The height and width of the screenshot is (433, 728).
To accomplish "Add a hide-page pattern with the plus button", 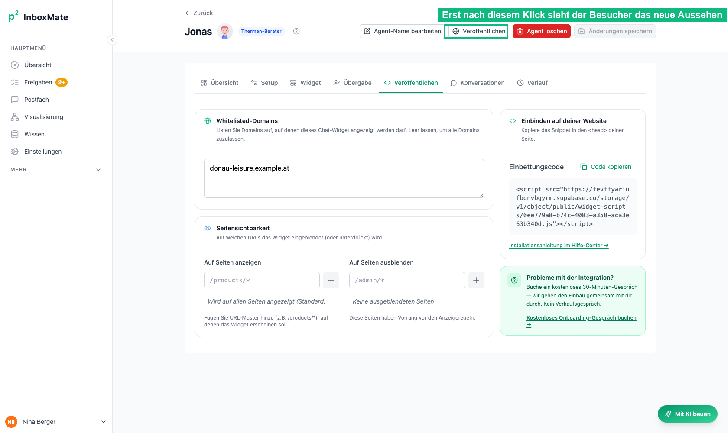I will pos(476,280).
